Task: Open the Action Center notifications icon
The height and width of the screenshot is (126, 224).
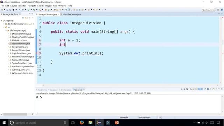Action: pyautogui.click(x=218, y=122)
